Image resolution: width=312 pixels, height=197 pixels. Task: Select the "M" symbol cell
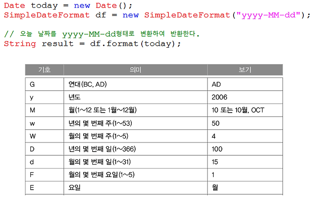(44, 110)
